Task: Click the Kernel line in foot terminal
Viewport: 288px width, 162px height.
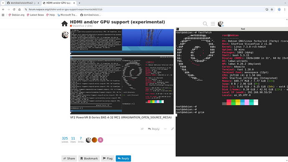Action: click(244, 47)
